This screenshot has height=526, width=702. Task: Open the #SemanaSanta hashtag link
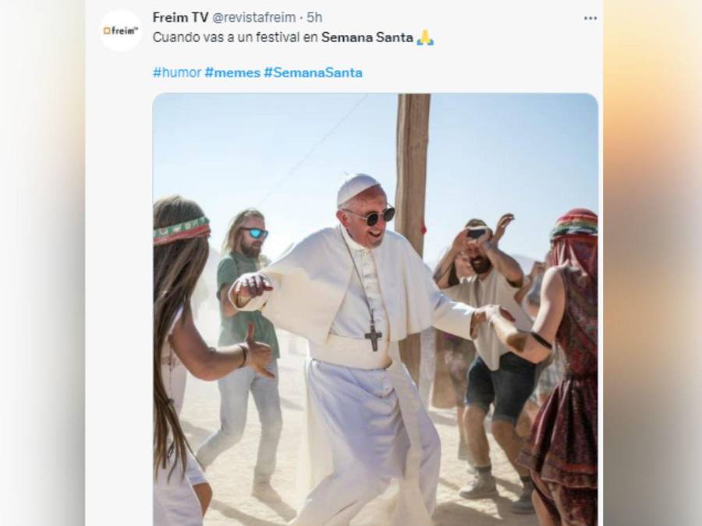tap(313, 72)
